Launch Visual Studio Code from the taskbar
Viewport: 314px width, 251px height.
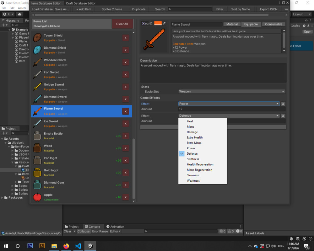pyautogui.click(x=78, y=246)
